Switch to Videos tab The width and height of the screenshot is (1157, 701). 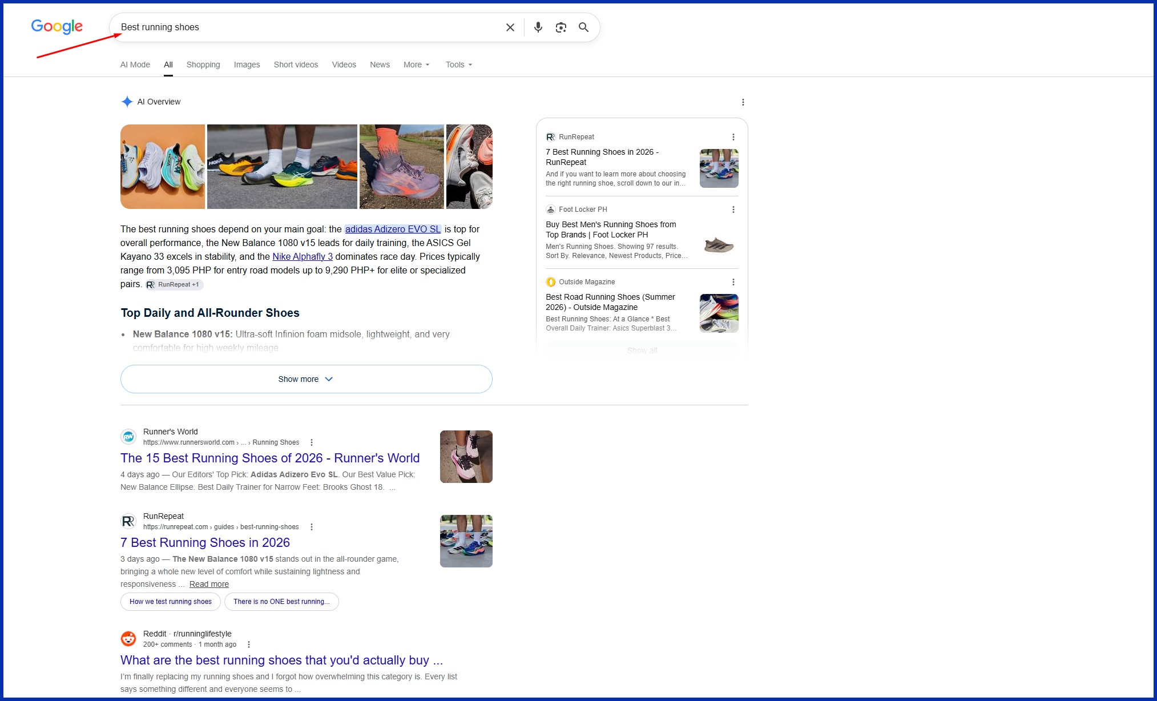344,65
